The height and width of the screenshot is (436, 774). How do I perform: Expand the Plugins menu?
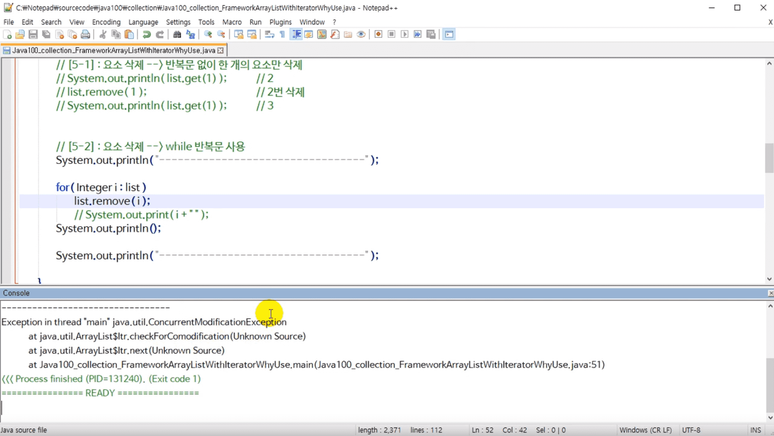click(280, 22)
